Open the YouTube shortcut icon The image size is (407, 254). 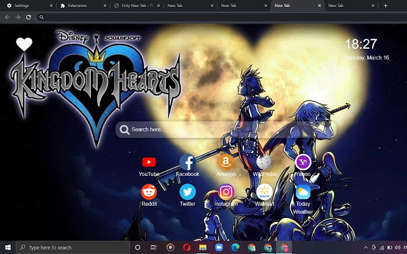tap(149, 163)
